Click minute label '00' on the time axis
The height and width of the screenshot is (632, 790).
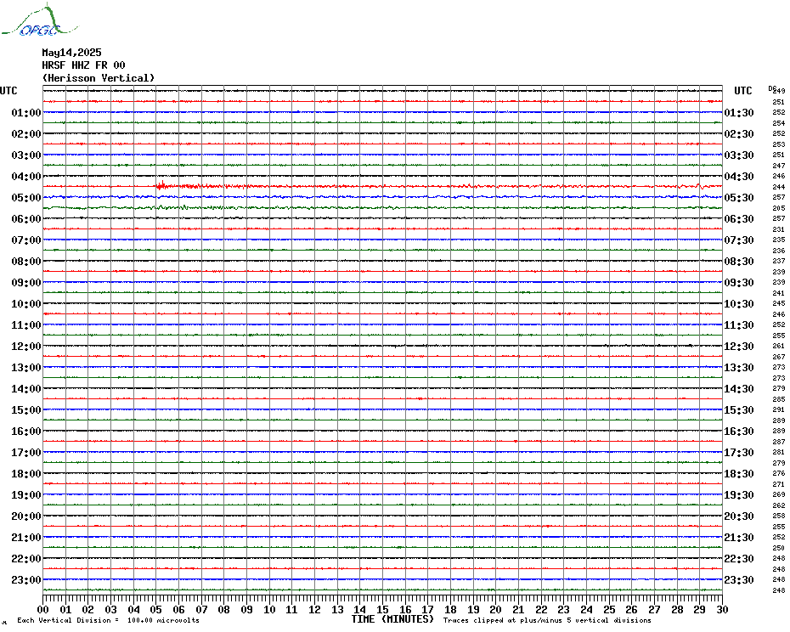pos(42,610)
